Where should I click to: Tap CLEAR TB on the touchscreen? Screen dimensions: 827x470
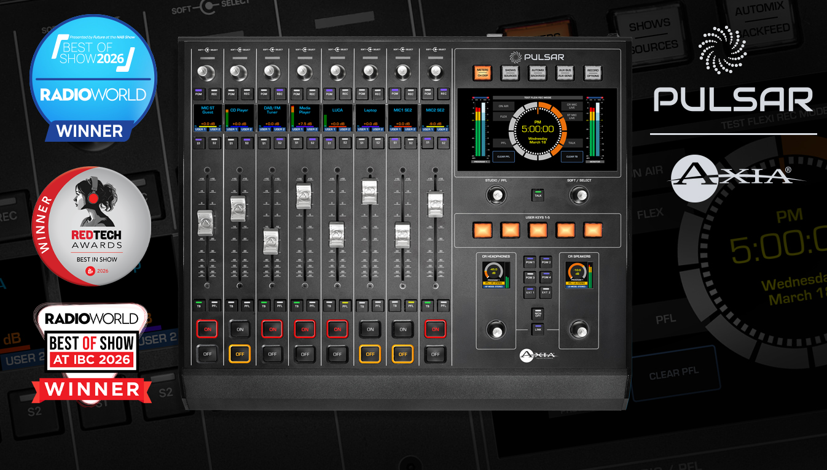point(571,156)
